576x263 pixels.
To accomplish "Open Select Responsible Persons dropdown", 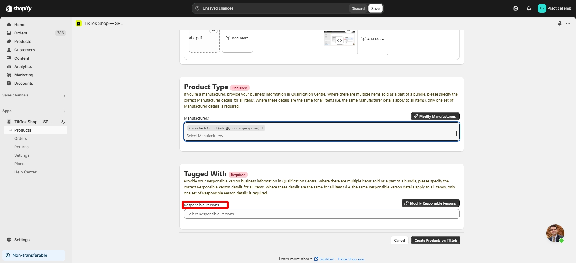I will 321,214.
